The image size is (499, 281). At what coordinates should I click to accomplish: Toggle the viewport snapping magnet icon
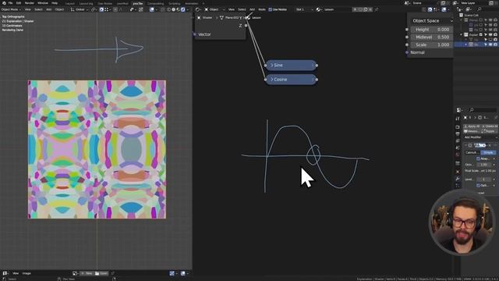pos(101,9)
